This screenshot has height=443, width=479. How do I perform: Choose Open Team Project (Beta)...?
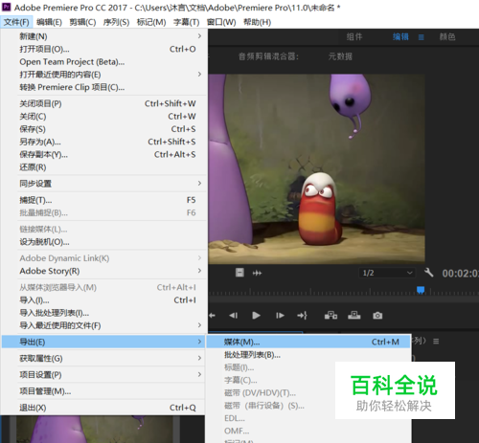pyautogui.click(x=103, y=62)
